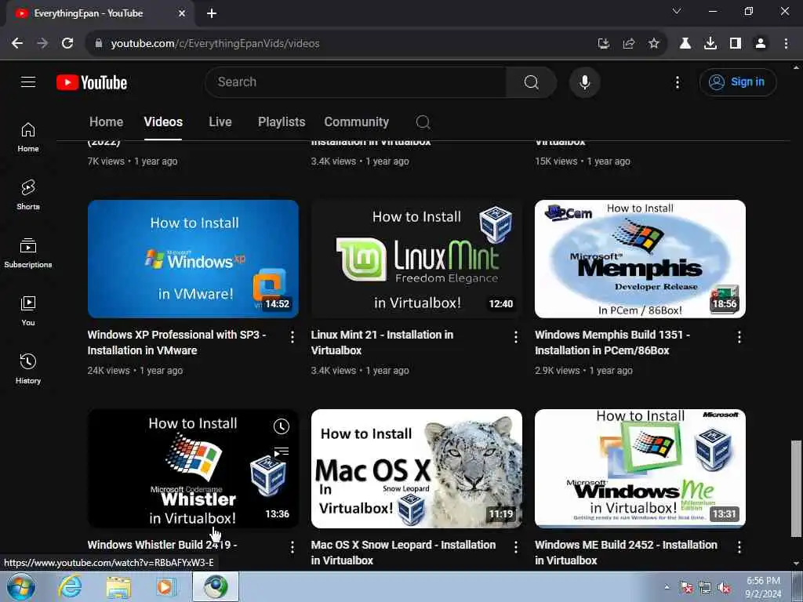
Task: Add Whistler video to queue icon
Action: [282, 451]
